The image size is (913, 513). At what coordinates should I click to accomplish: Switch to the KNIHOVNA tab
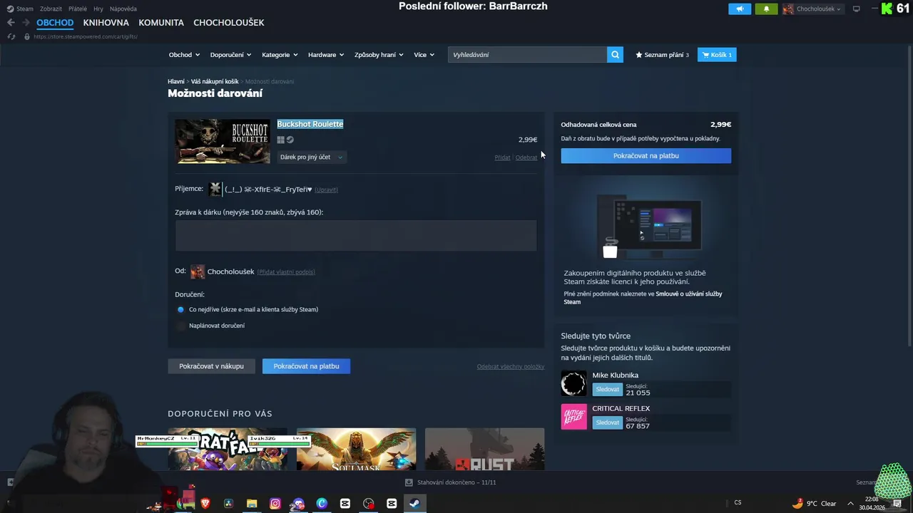pyautogui.click(x=106, y=23)
